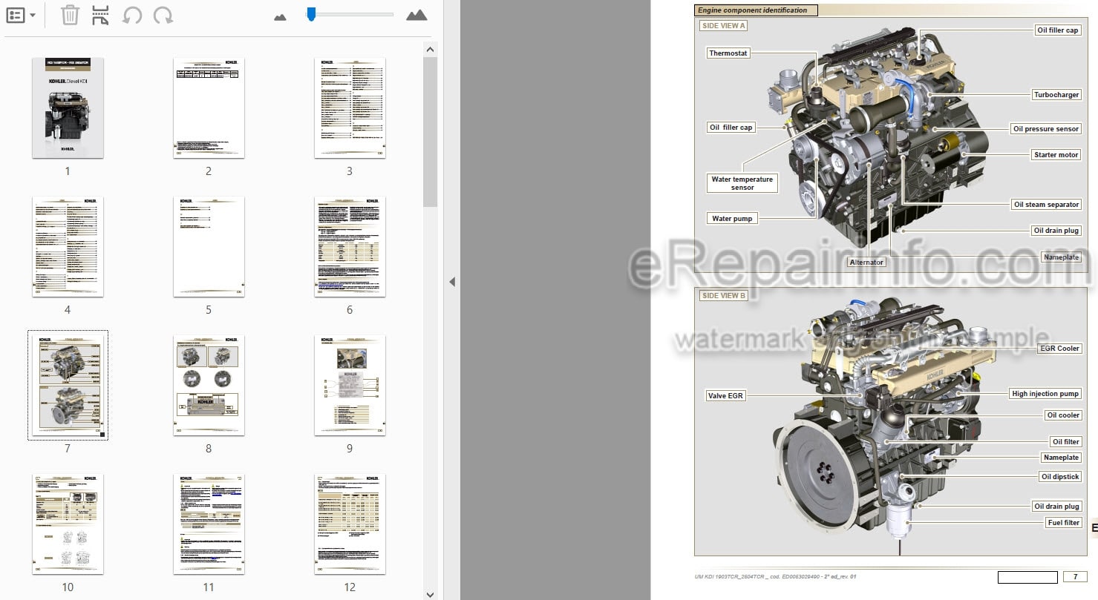
Task: Select the page 4 thumbnail
Action: (68, 247)
